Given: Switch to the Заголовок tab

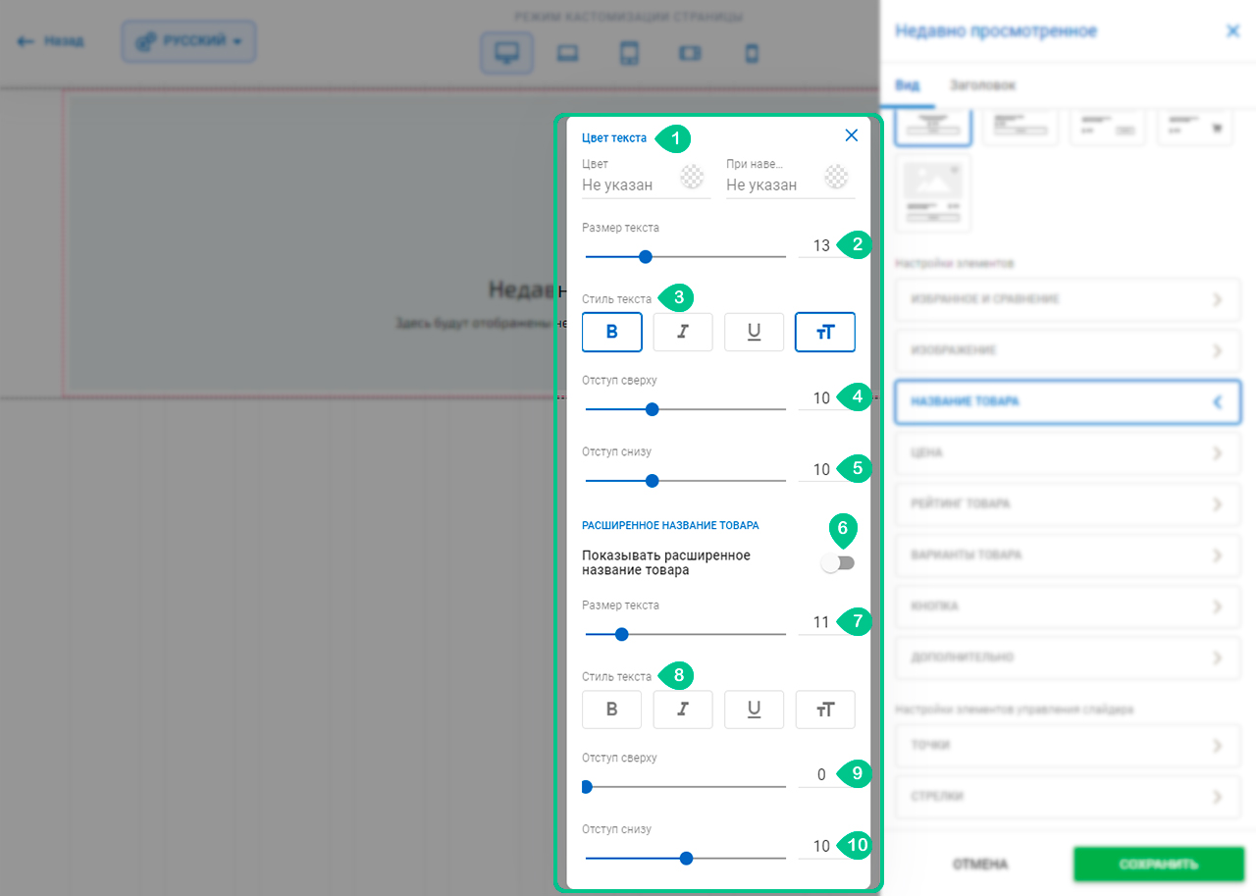Looking at the screenshot, I should click(982, 85).
